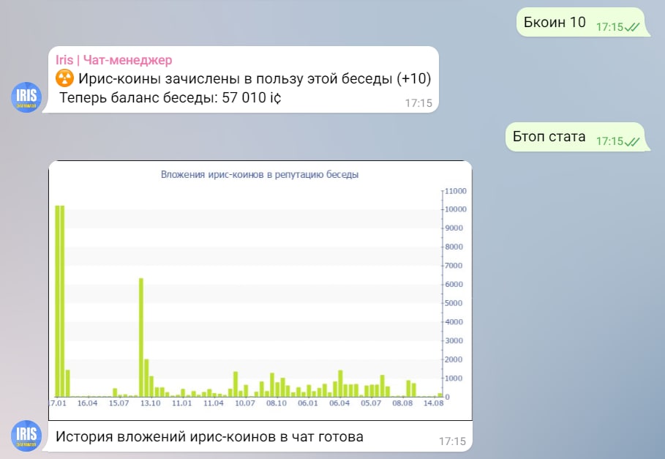Image resolution: width=665 pixels, height=459 pixels.
Task: Click the radioactive emoji in the Iris message
Action: click(x=65, y=78)
